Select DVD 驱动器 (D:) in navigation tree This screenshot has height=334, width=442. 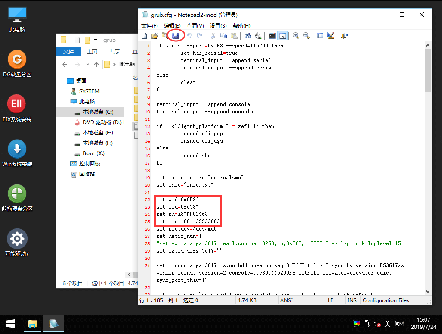tap(102, 122)
